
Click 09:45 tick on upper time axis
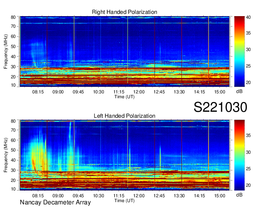point(78,92)
